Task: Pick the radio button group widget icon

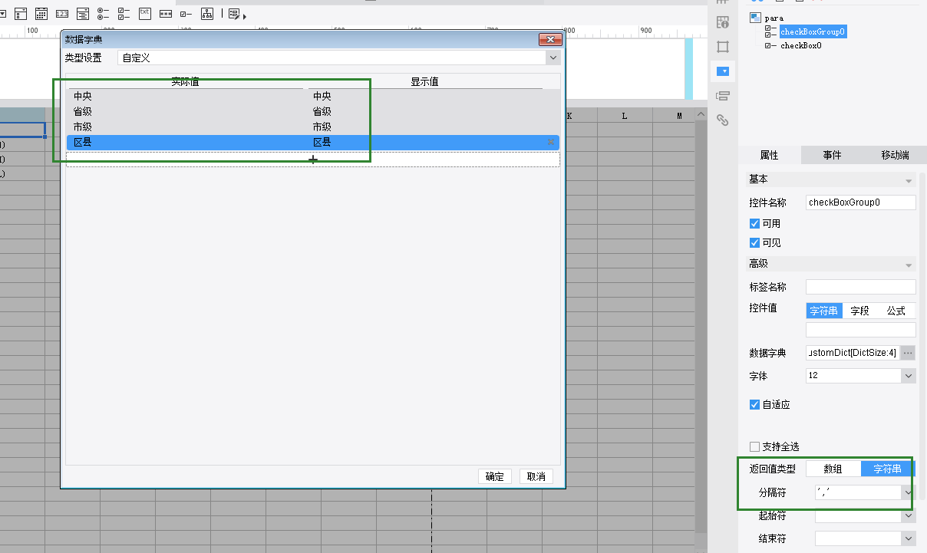Action: tap(104, 14)
